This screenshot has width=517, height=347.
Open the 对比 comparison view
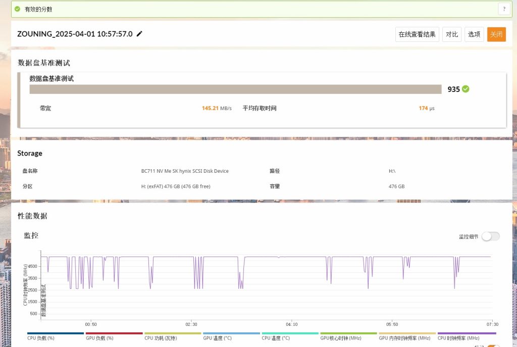click(x=452, y=34)
